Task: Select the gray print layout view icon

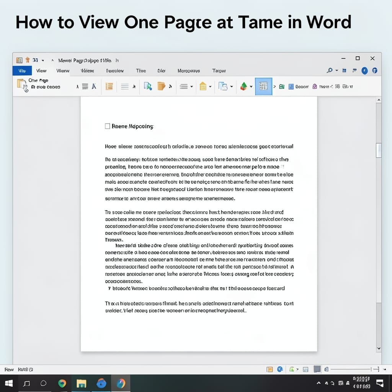Action: pyautogui.click(x=317, y=369)
